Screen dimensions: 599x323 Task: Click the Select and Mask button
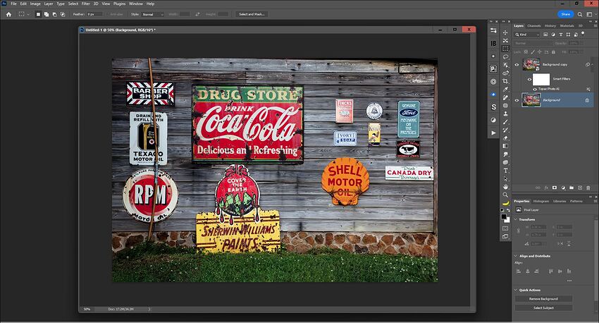(x=252, y=14)
